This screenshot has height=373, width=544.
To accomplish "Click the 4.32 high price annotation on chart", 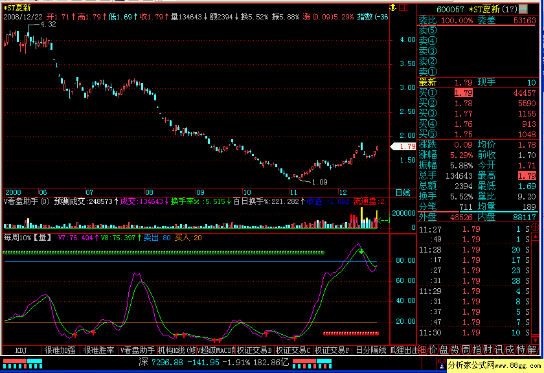I will [48, 25].
